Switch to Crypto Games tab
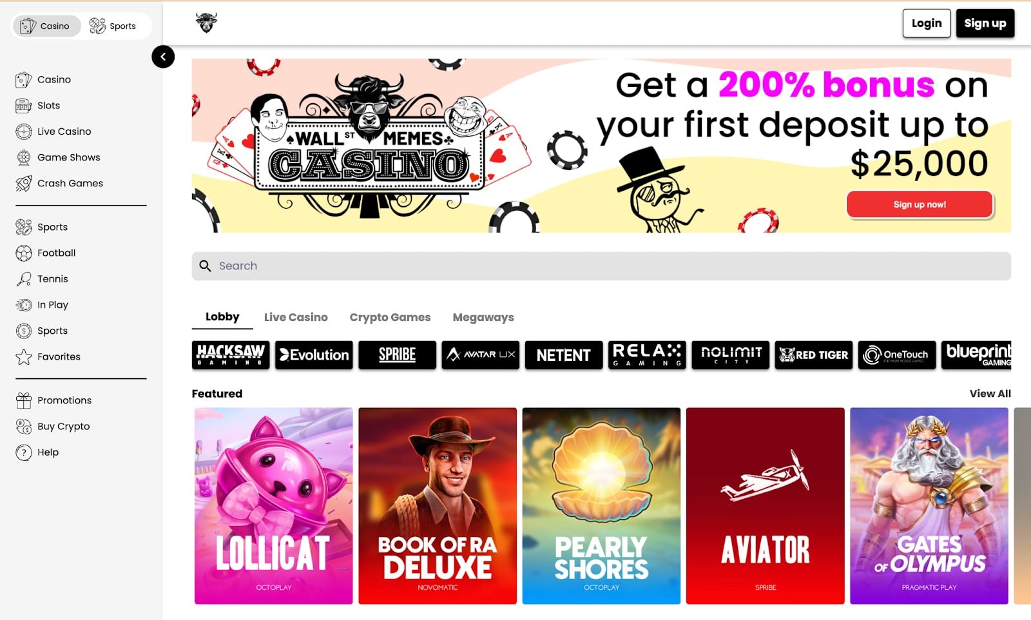Viewport: 1031px width, 620px height. click(x=390, y=317)
